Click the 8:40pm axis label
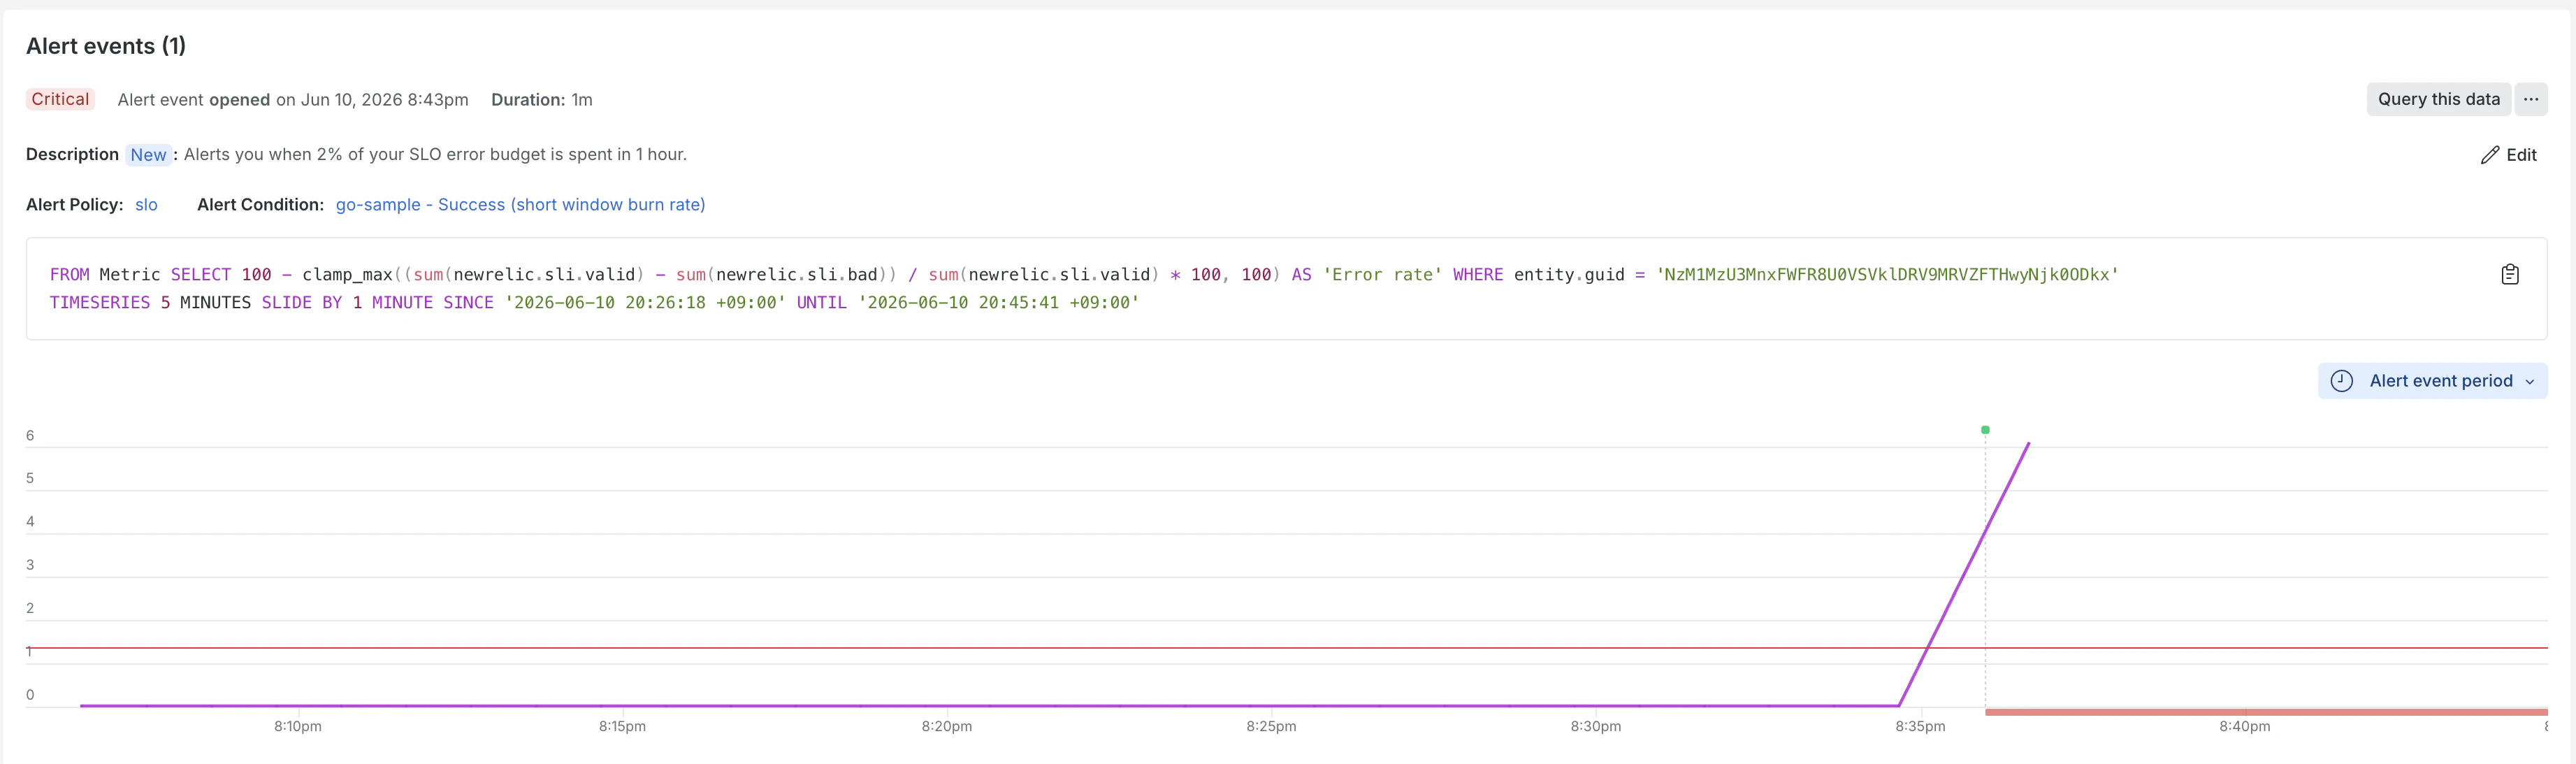 [x=2244, y=727]
